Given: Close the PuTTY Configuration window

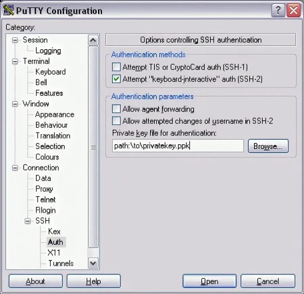Looking at the screenshot, I should pyautogui.click(x=294, y=10).
